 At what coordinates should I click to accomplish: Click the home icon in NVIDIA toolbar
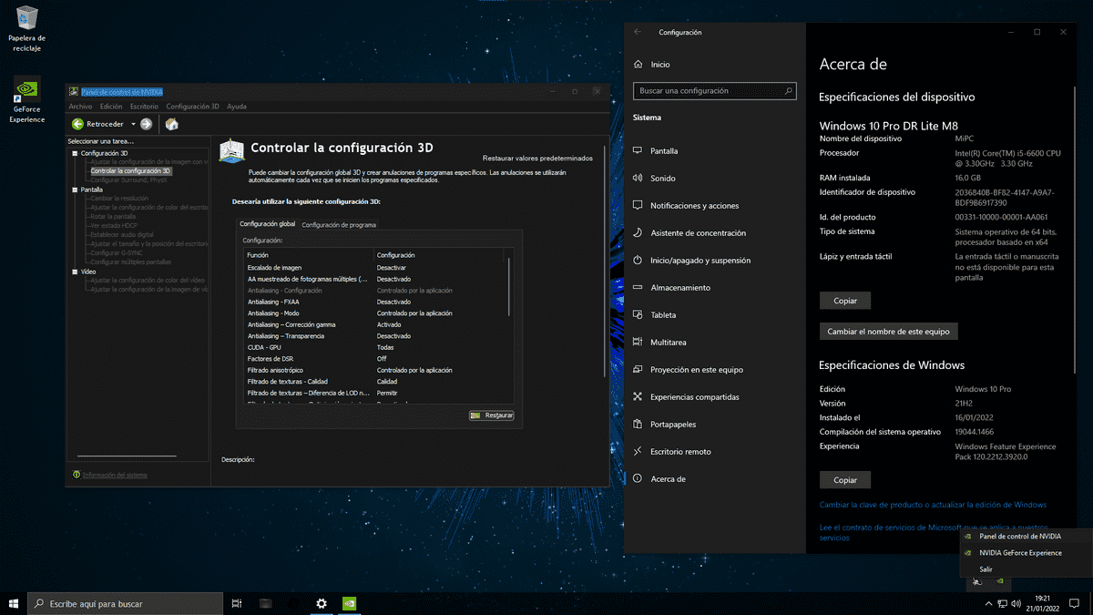click(171, 124)
